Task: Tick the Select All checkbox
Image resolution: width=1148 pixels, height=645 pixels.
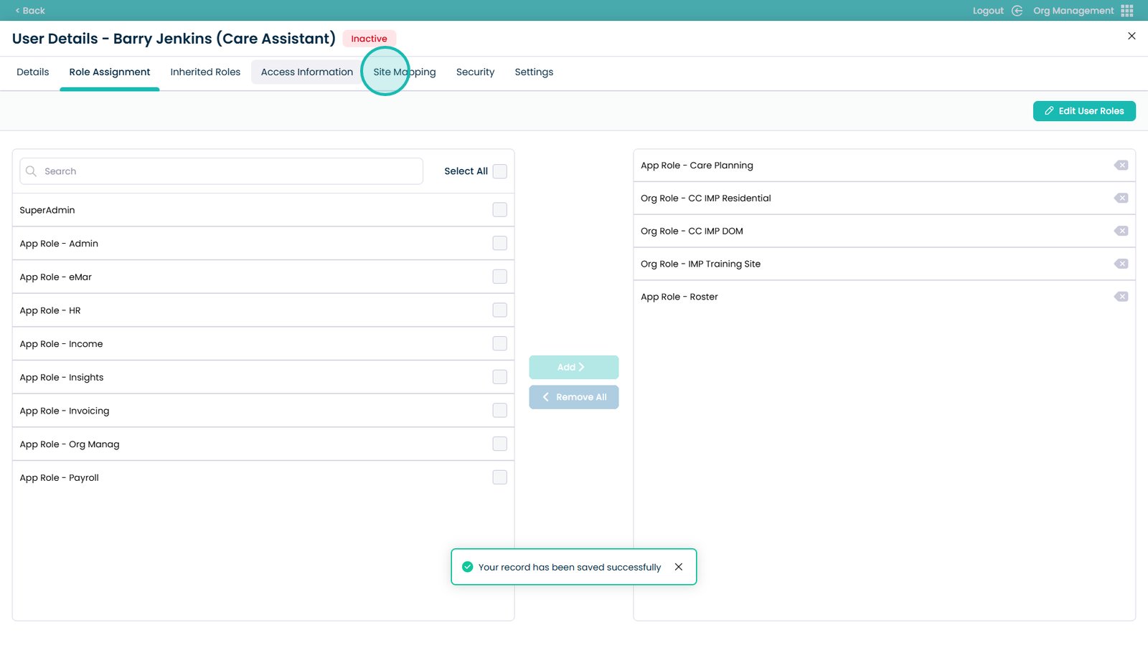Action: click(500, 171)
